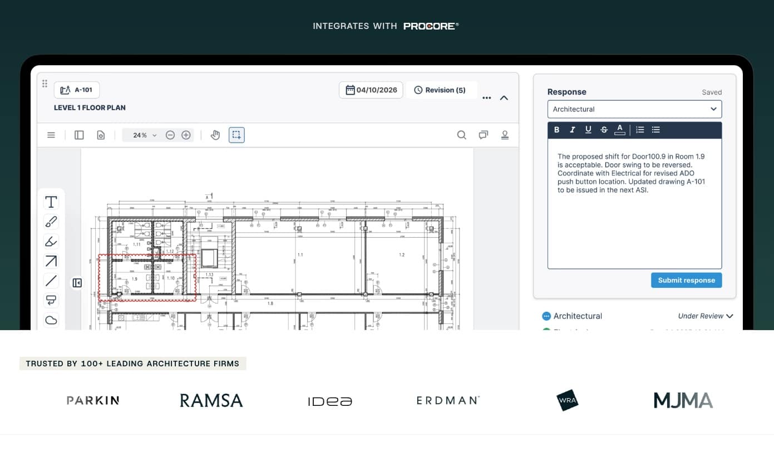The width and height of the screenshot is (774, 476).
Task: Select the Brush markup tool
Action: click(51, 222)
